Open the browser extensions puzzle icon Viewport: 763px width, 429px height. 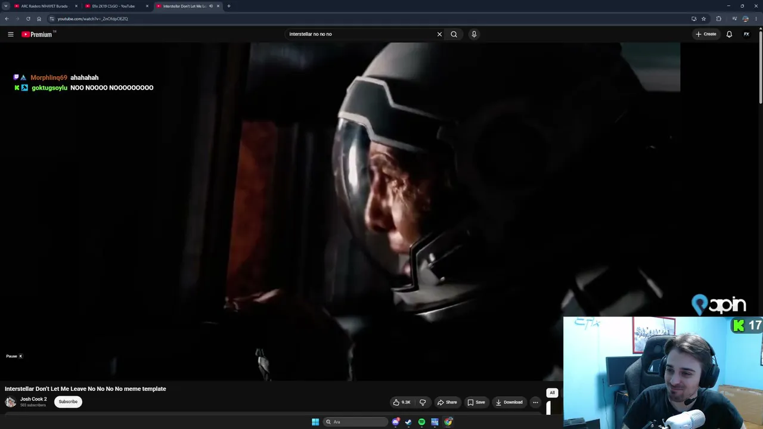coord(718,18)
